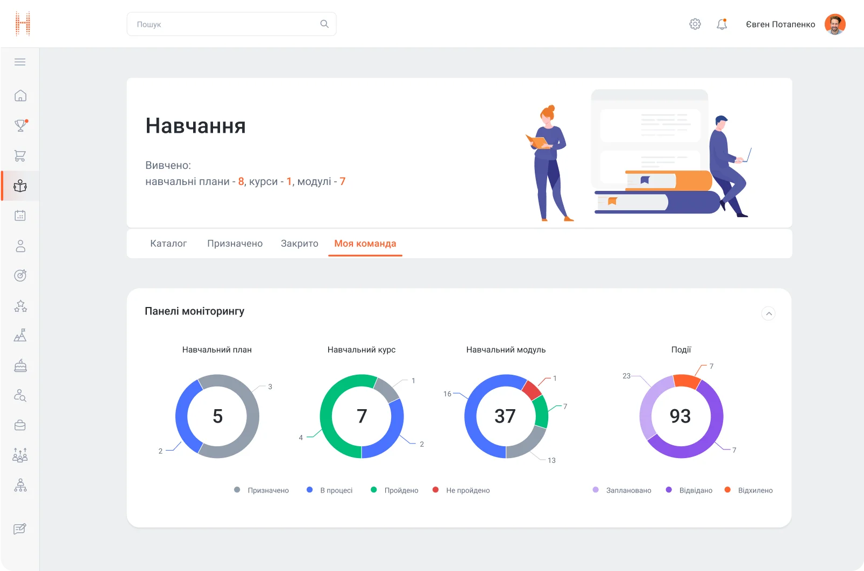Click the notification bell with orange dot
Screen dimensions: 864x571
[x=721, y=24]
